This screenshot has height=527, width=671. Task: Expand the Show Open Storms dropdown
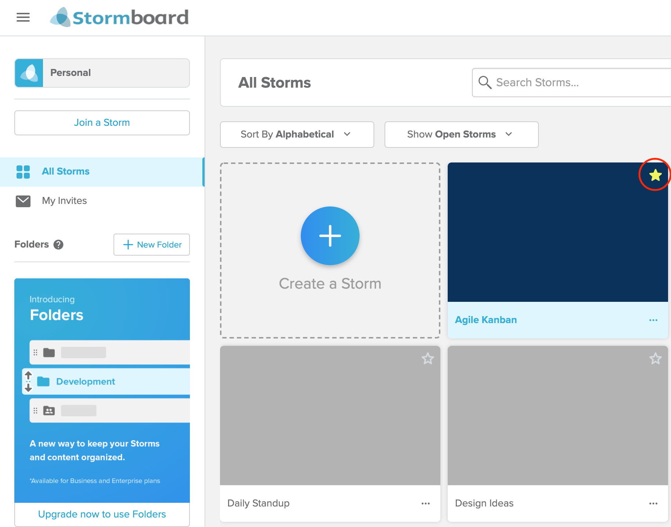point(461,135)
